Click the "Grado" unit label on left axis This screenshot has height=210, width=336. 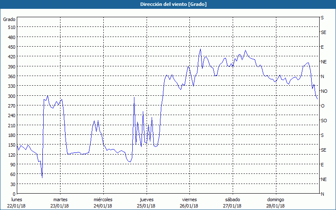(x=9, y=19)
